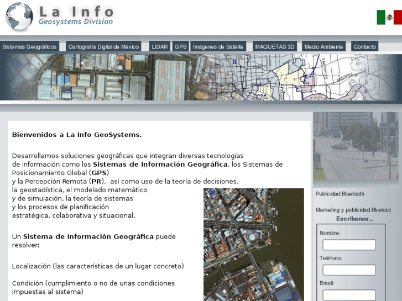402x301 pixels.
Task: Click the globe logo icon
Action: pos(19,17)
